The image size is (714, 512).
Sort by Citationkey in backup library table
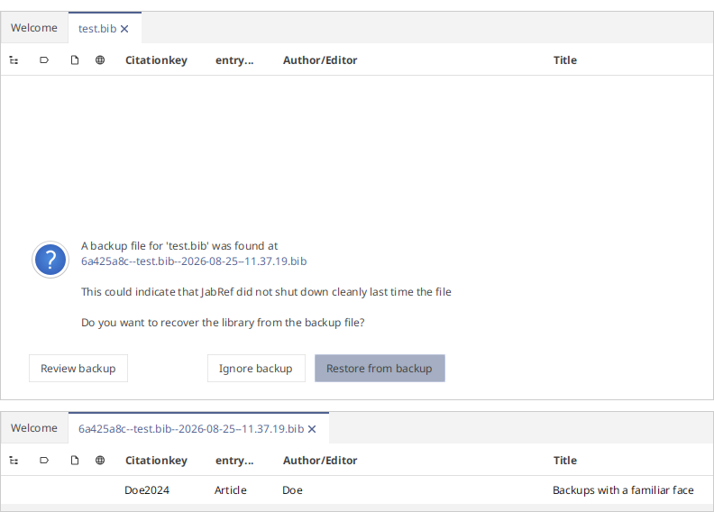(x=156, y=460)
